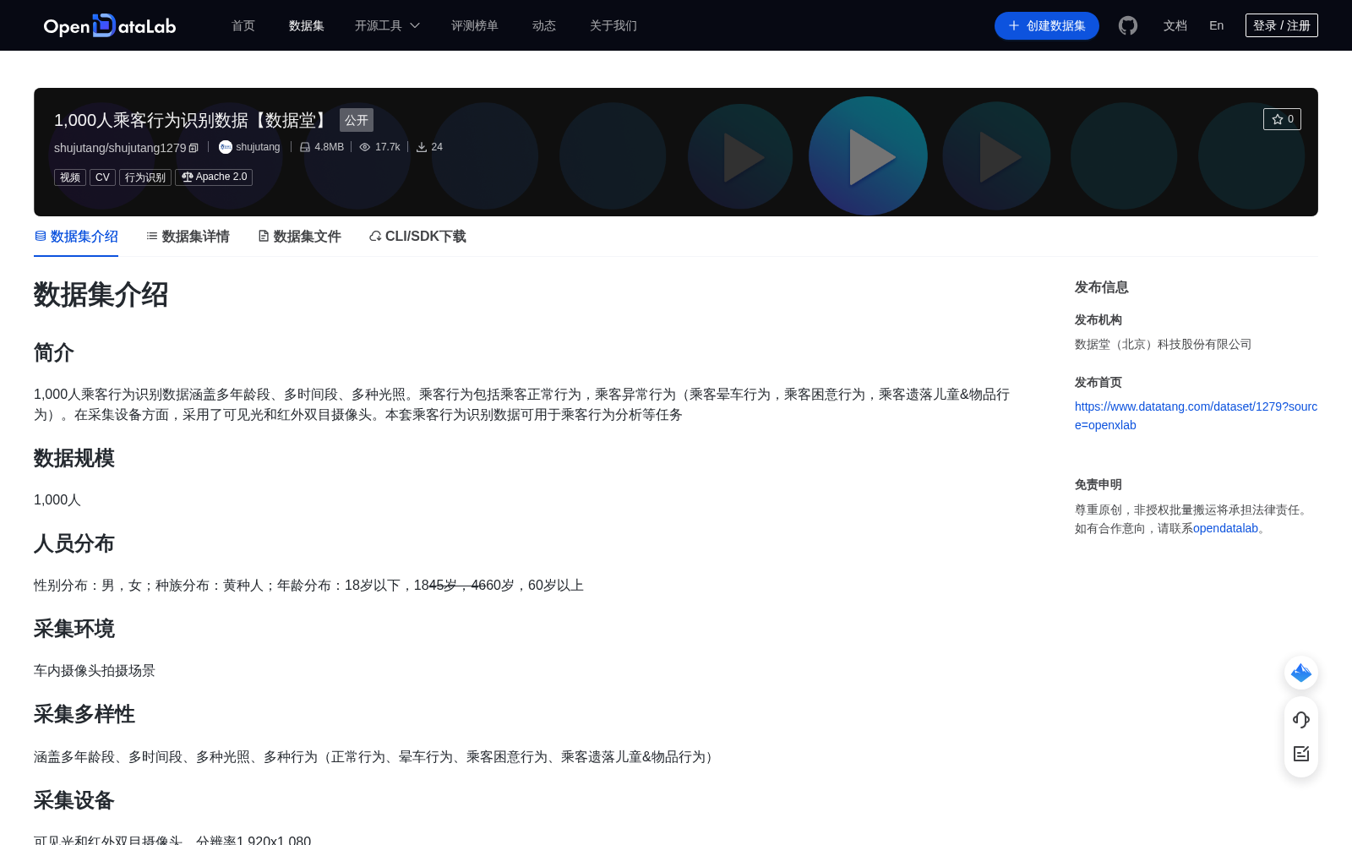The width and height of the screenshot is (1352, 845).
Task: Open 关于我们 nav item
Action: coord(613,25)
